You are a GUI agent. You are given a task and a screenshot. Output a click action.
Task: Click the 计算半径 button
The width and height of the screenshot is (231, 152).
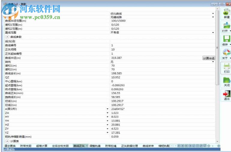pyautogui.click(x=209, y=58)
